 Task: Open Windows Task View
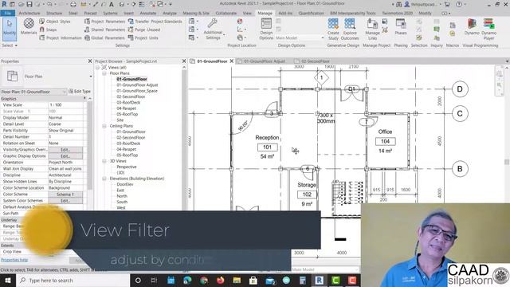pos(154,280)
